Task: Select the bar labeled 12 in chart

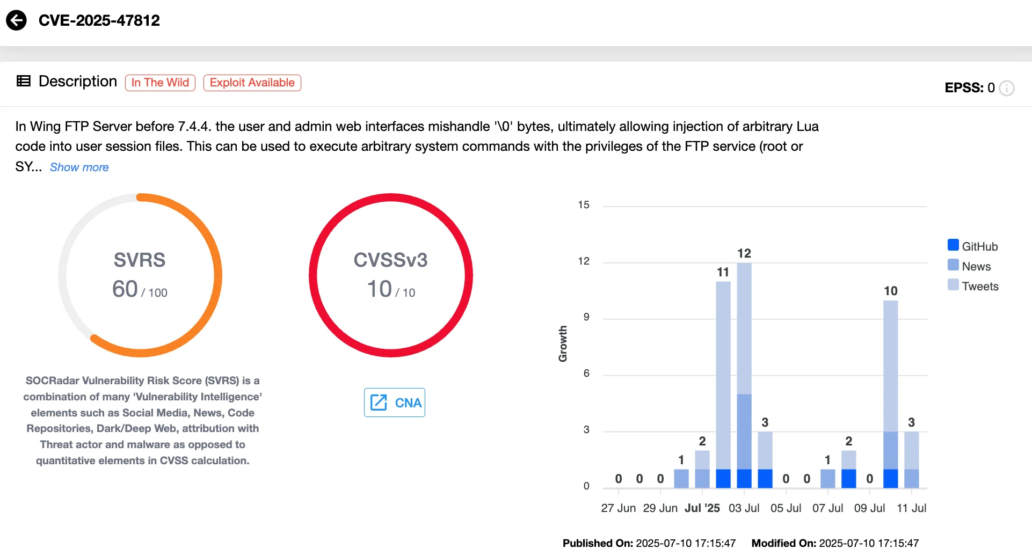Action: (744, 375)
